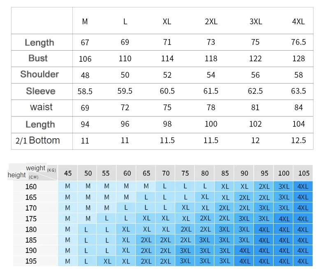Select the length value 76.5 cell
The height and width of the screenshot is (269, 325).
pyautogui.click(x=298, y=42)
